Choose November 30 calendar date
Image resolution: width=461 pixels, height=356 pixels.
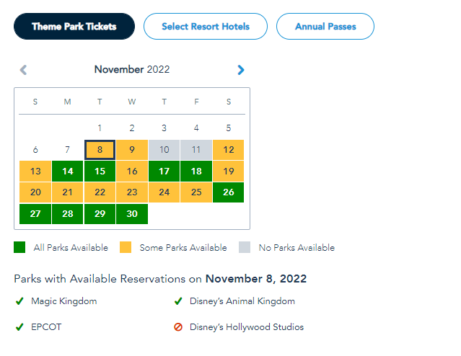pyautogui.click(x=132, y=214)
